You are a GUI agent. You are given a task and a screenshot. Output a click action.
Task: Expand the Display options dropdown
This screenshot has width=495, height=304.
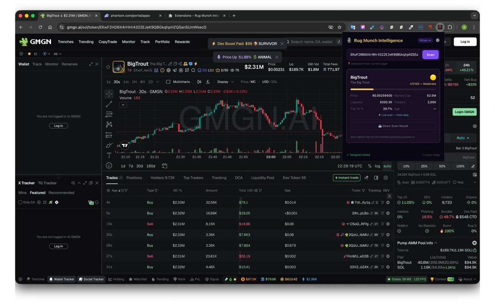coord(225,82)
